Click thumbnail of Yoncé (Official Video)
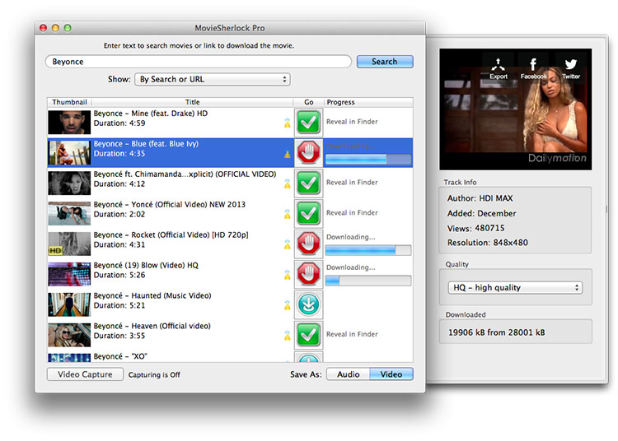The width and height of the screenshot is (618, 441). 69,213
